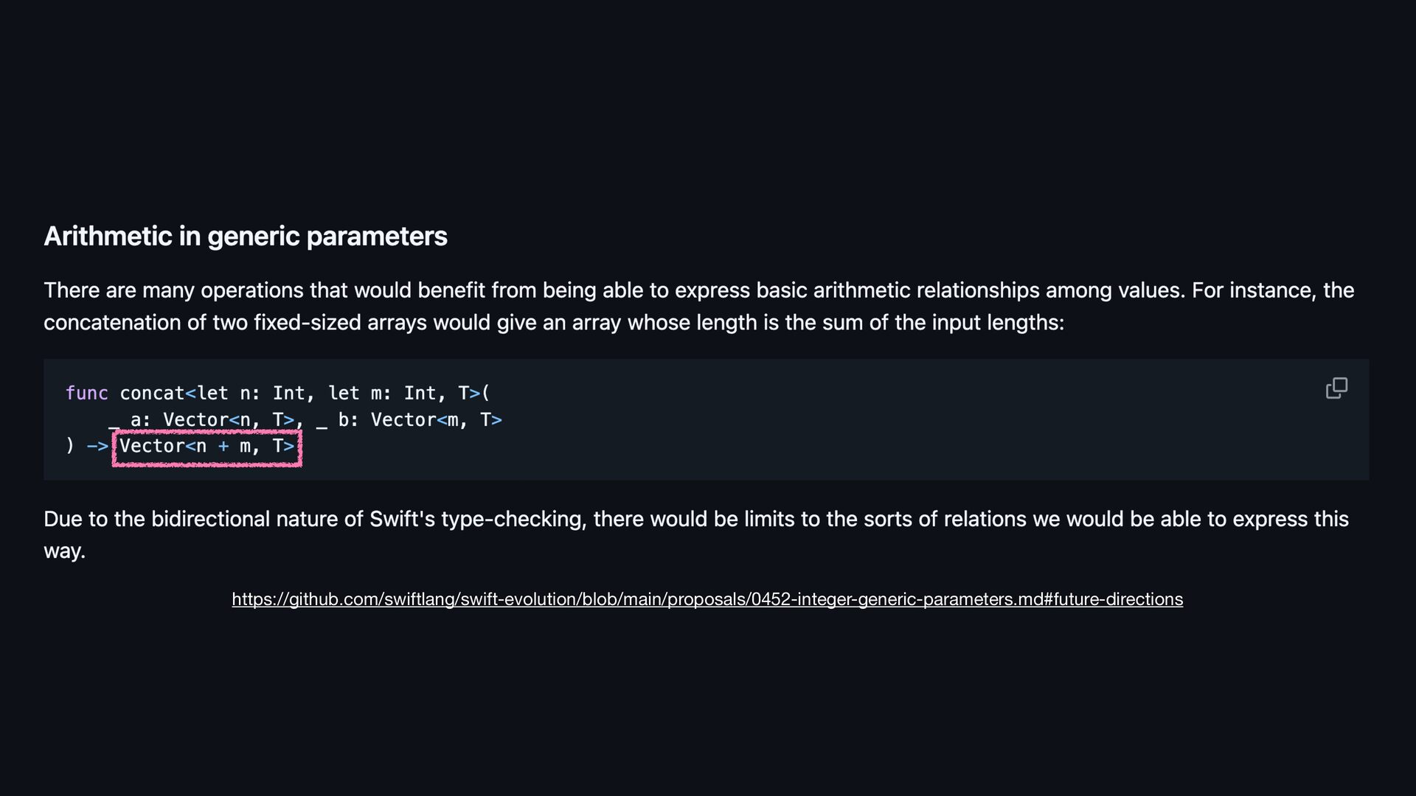Click the 'concat' function name in code

tap(152, 393)
